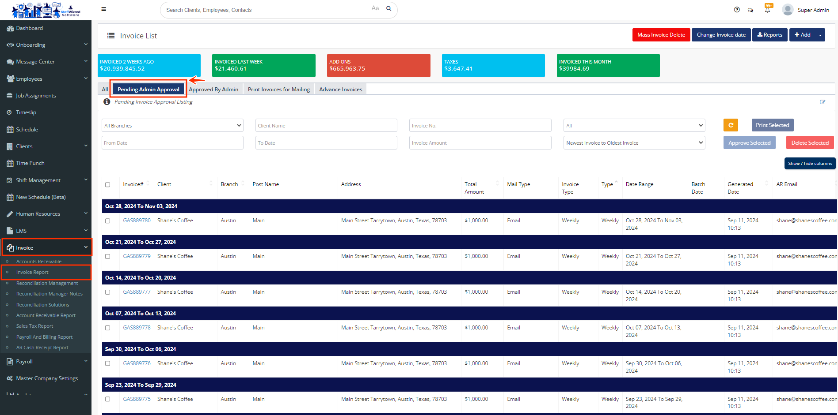Screen dimensions: 838x415
Task: Click the Human Resources pen icon
Action: (10, 214)
